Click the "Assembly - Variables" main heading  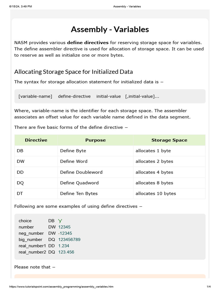110,29
